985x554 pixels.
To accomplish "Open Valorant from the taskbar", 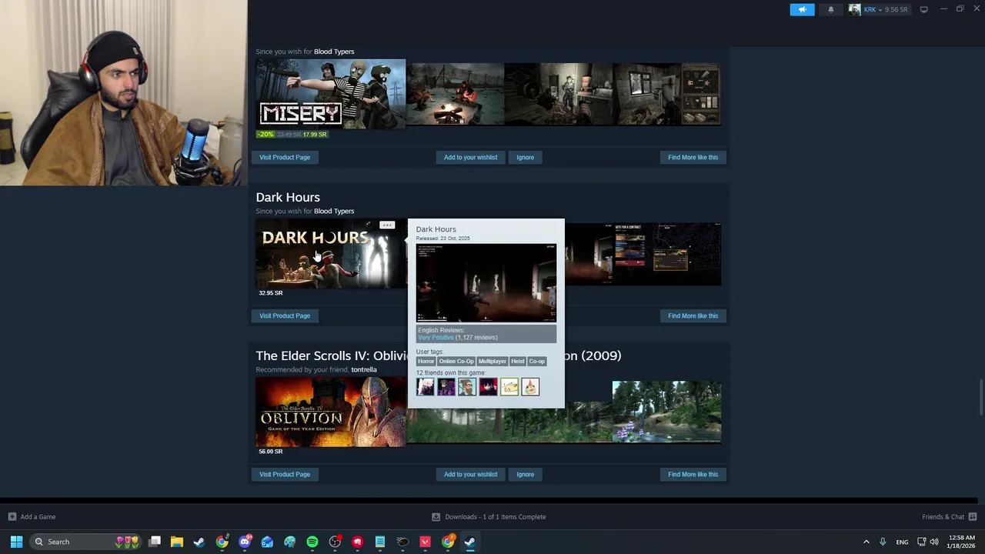I will (x=425, y=542).
